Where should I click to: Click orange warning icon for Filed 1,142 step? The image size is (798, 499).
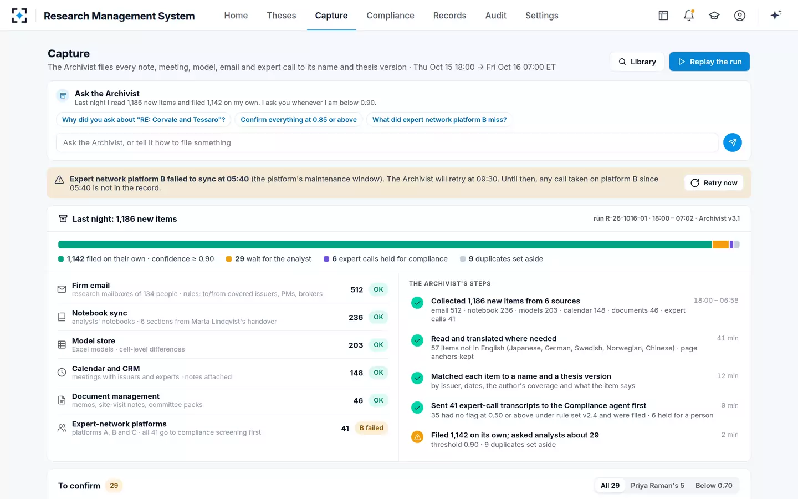coord(417,437)
